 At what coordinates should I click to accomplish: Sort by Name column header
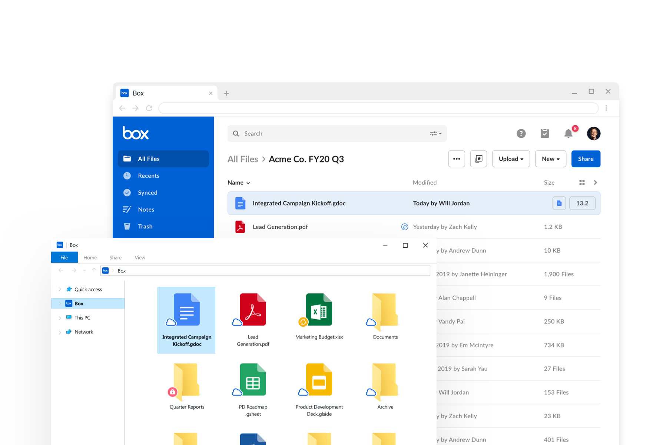click(x=239, y=182)
